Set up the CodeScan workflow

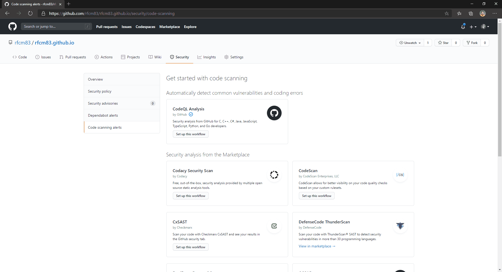click(317, 196)
